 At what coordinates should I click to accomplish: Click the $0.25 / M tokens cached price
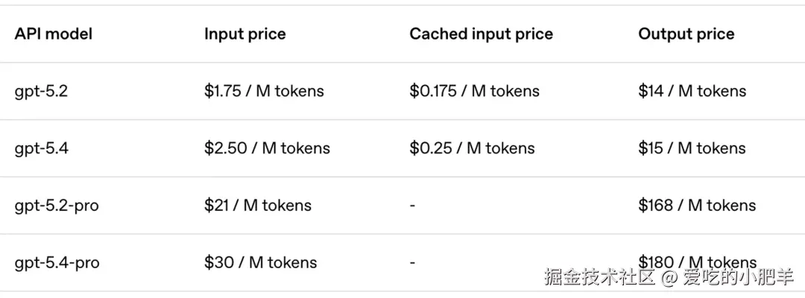click(472, 148)
